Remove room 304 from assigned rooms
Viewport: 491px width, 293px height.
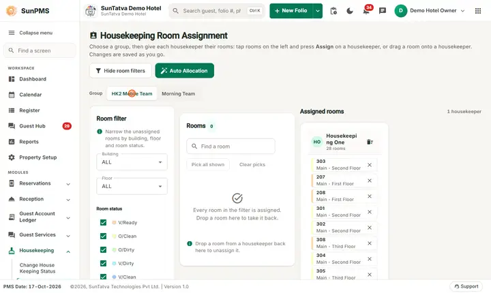[370, 259]
